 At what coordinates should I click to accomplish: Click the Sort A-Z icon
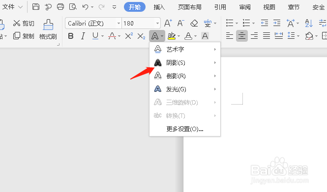309,23
